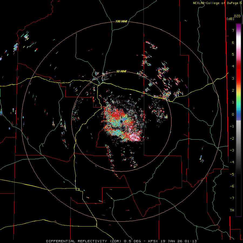Click the [dB] unit label
This screenshot has height=243, width=243.
point(231,19)
